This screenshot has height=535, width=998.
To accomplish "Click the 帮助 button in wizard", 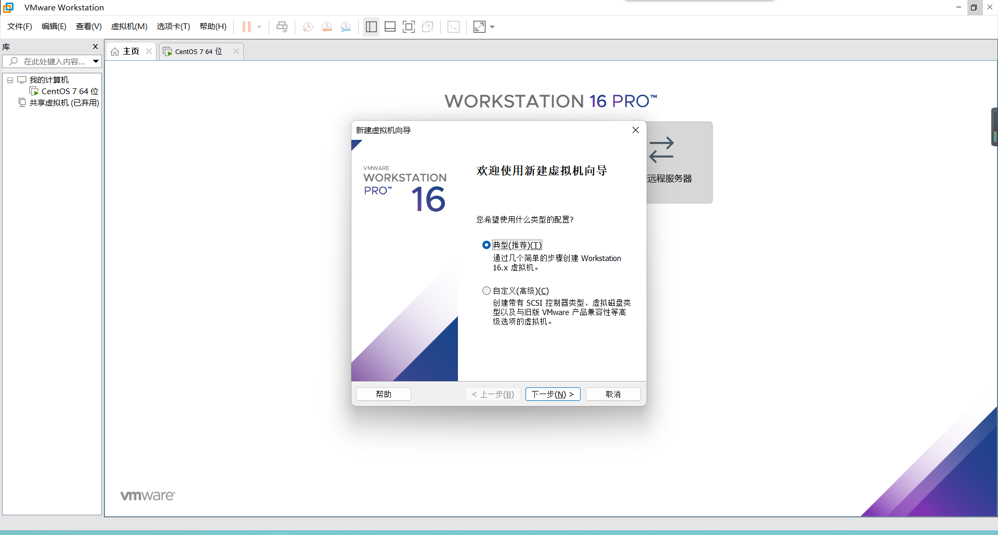I will pos(384,394).
